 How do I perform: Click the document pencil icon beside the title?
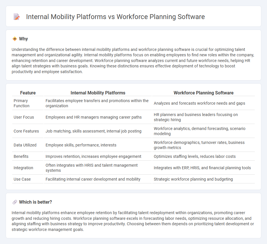(x=16, y=17)
